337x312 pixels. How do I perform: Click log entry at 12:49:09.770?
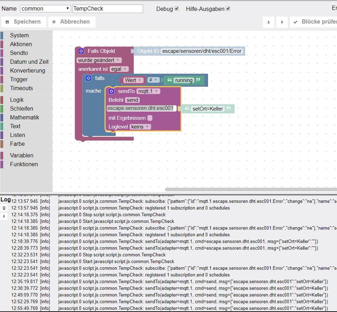[174, 295]
